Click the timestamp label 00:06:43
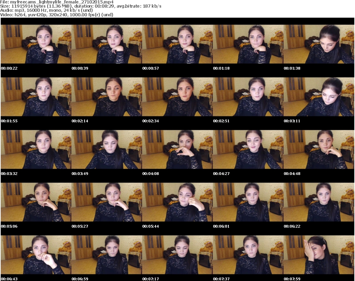The image size is (355, 281). [x=9, y=279]
